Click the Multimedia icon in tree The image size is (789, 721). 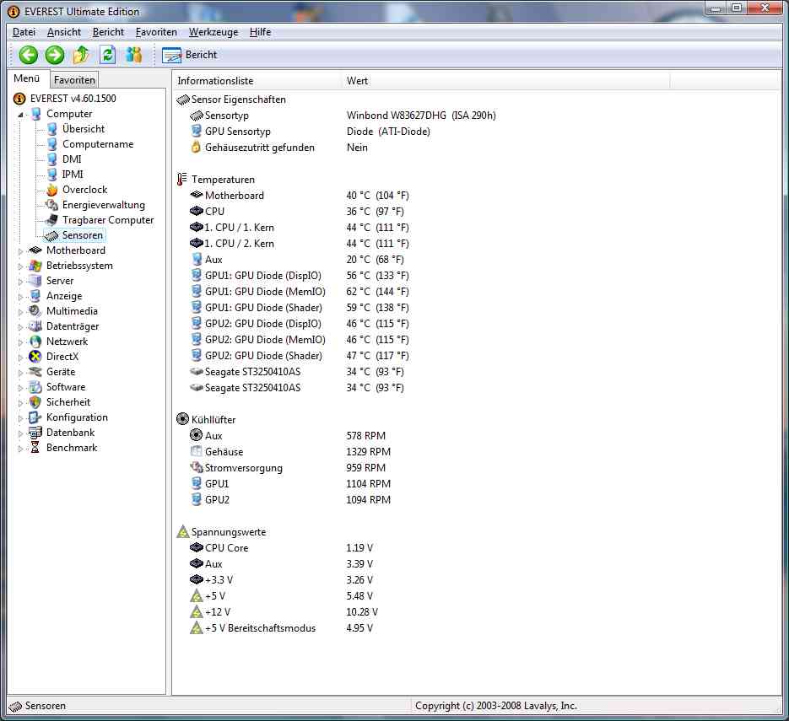(35, 311)
